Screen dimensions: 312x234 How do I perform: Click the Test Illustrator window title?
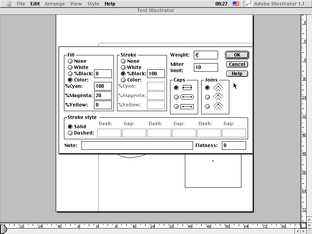point(156,11)
